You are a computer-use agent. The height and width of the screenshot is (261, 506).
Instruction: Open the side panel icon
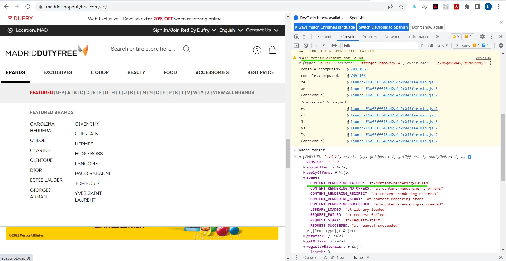(477, 7)
